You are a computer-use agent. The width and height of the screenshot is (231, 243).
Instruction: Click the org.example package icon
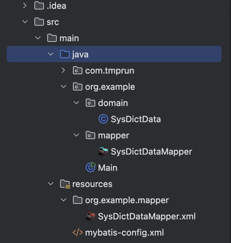[x=78, y=86]
